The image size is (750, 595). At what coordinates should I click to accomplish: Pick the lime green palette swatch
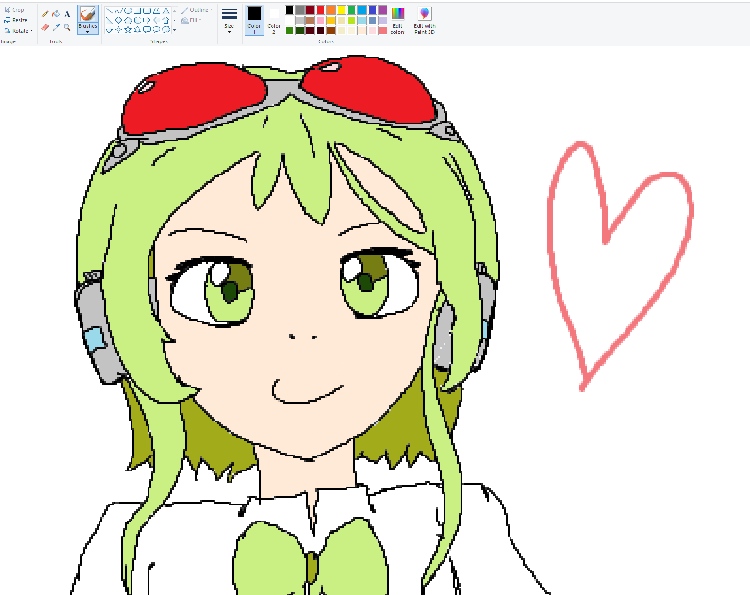tap(352, 20)
